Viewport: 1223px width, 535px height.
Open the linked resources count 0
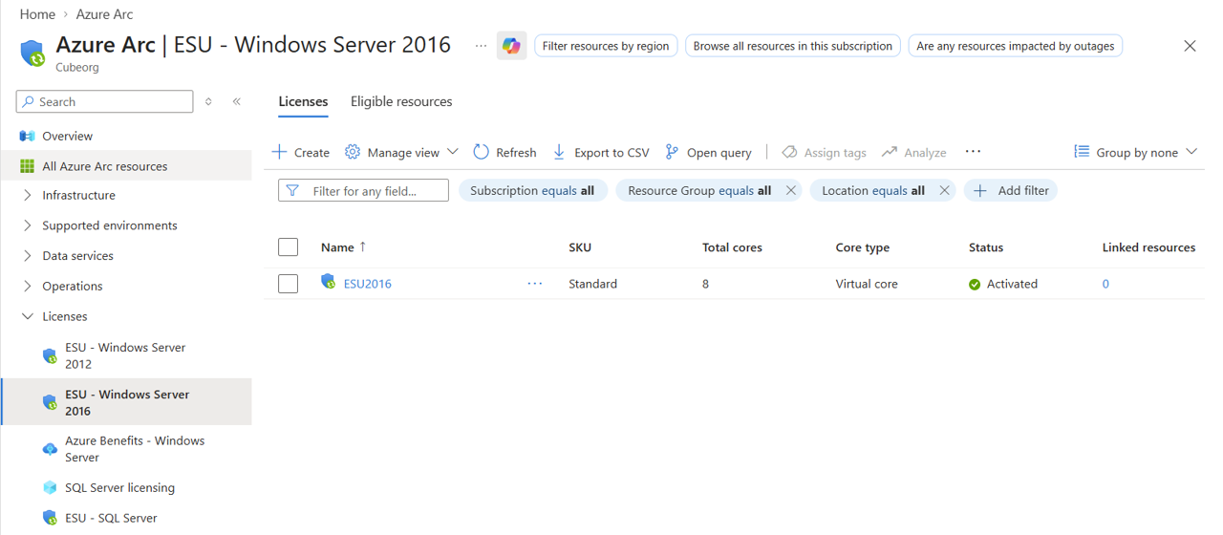[x=1105, y=284]
